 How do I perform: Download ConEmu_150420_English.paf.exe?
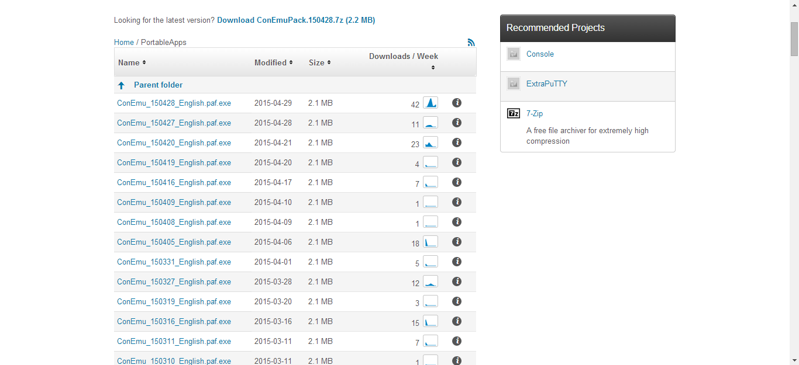click(174, 143)
